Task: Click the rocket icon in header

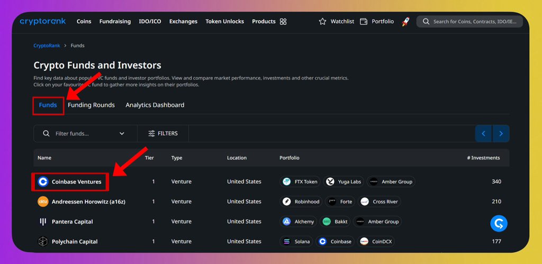Action: tap(405, 21)
